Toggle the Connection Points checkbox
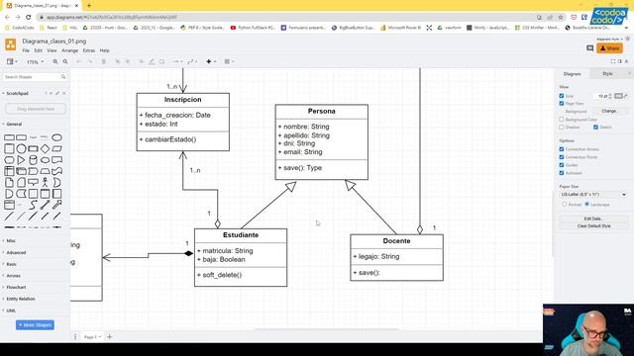The width and height of the screenshot is (634, 356). pyautogui.click(x=562, y=157)
